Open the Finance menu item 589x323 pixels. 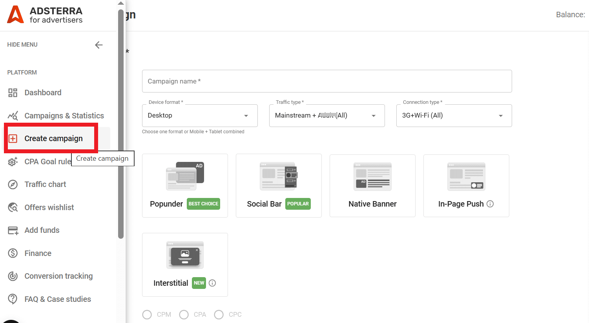tap(38, 253)
